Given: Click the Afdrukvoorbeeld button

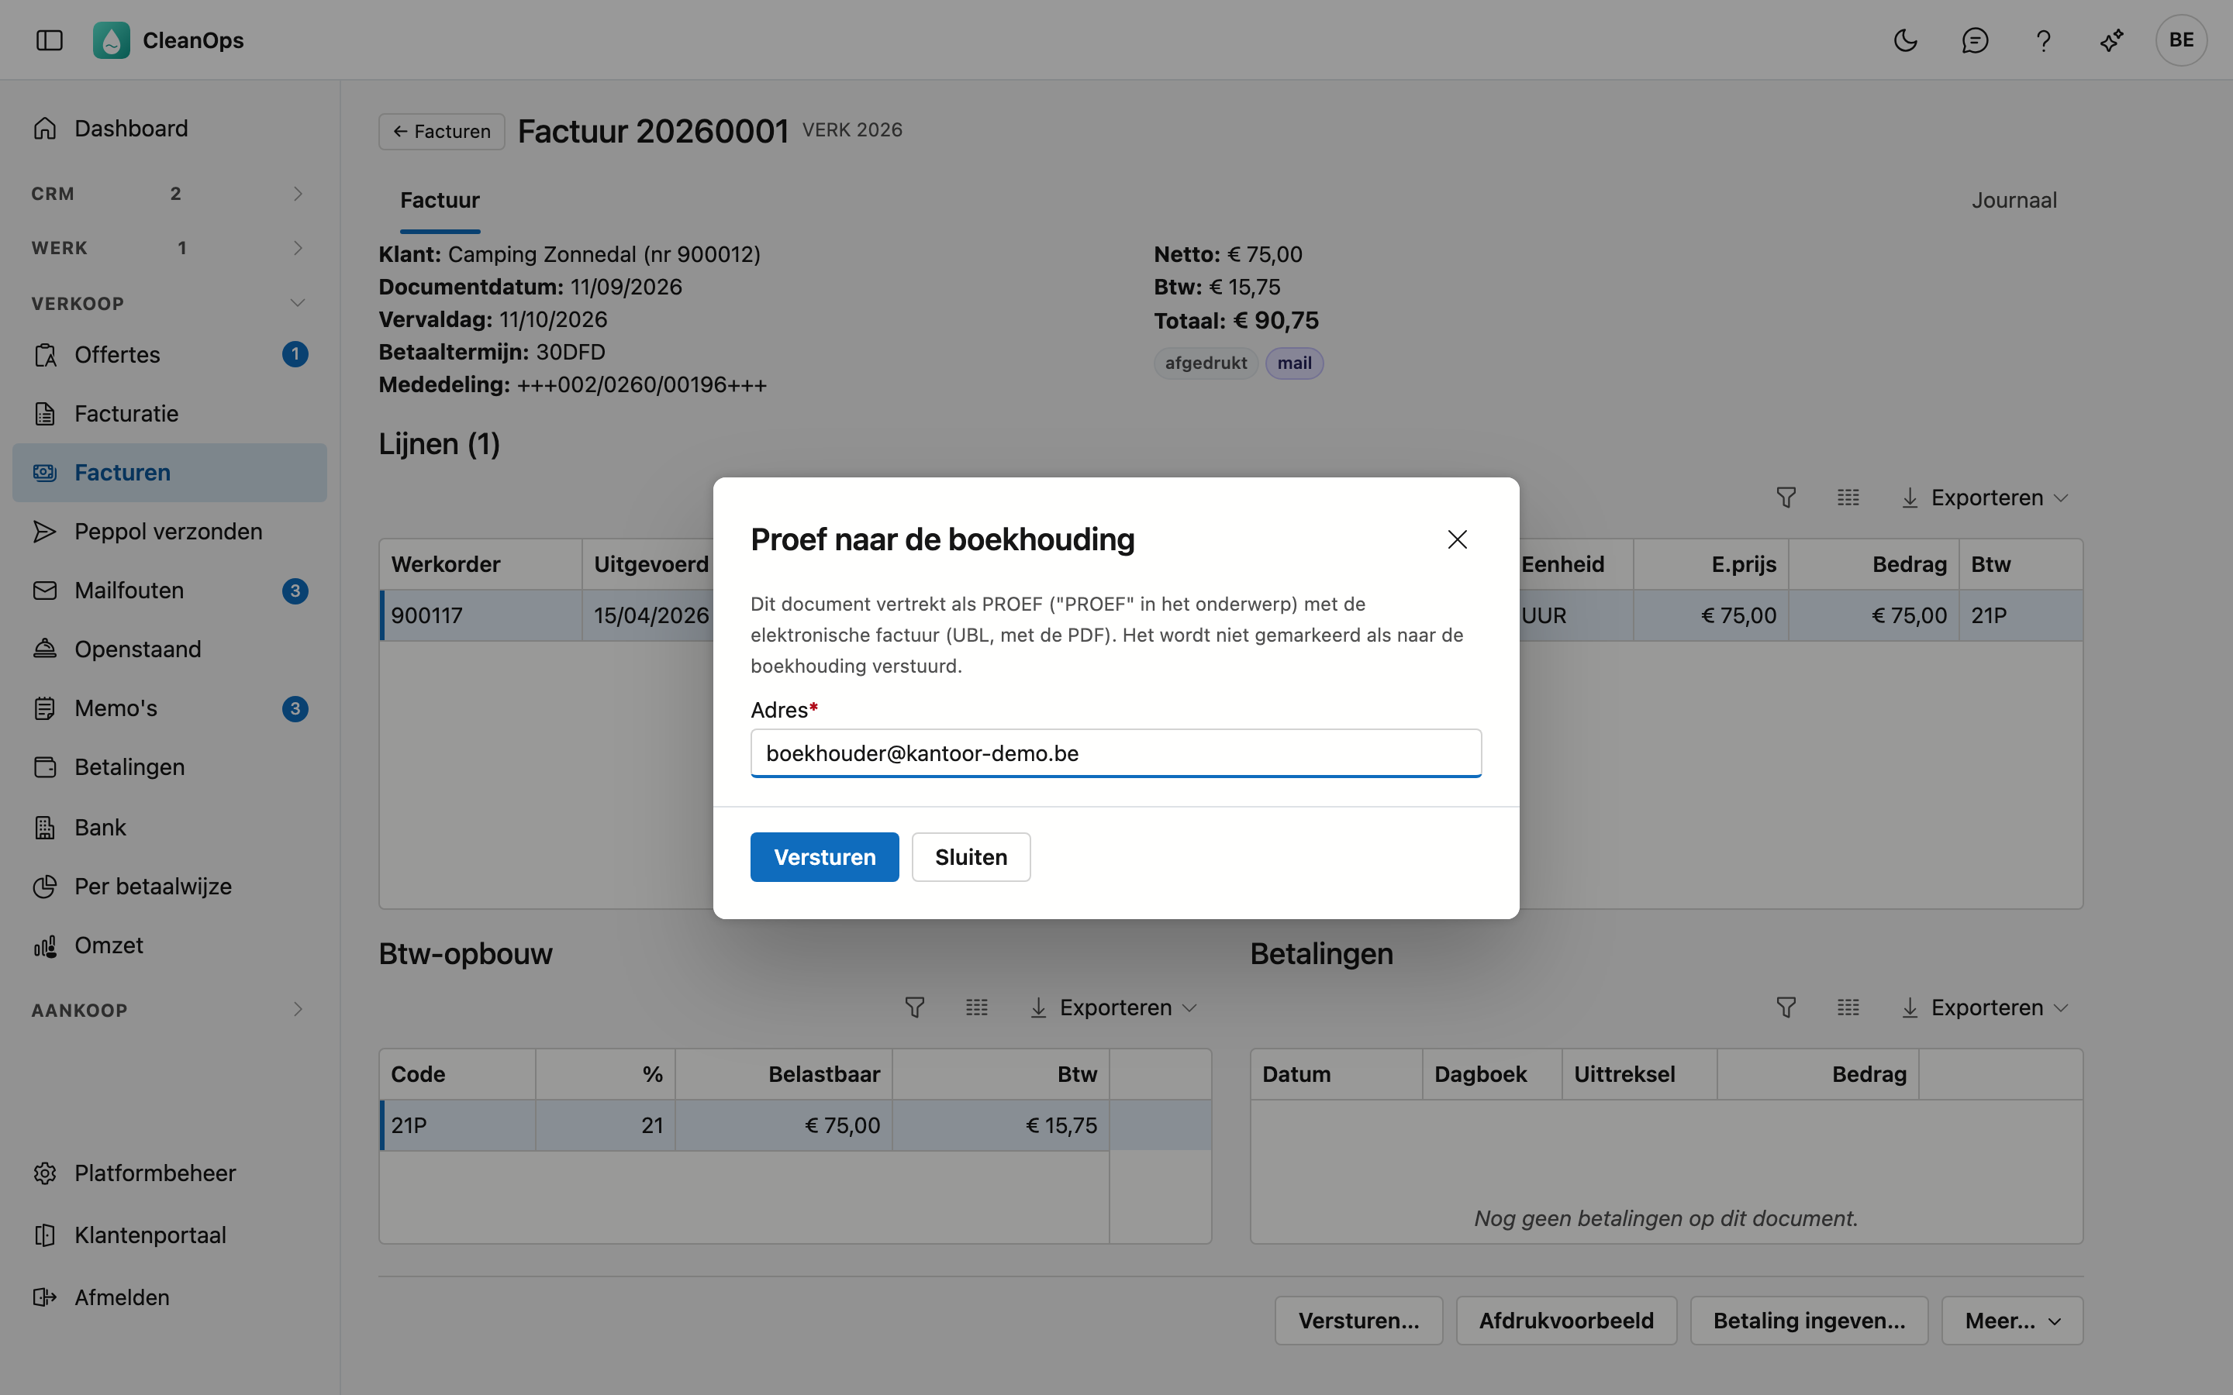Looking at the screenshot, I should pyautogui.click(x=1566, y=1321).
